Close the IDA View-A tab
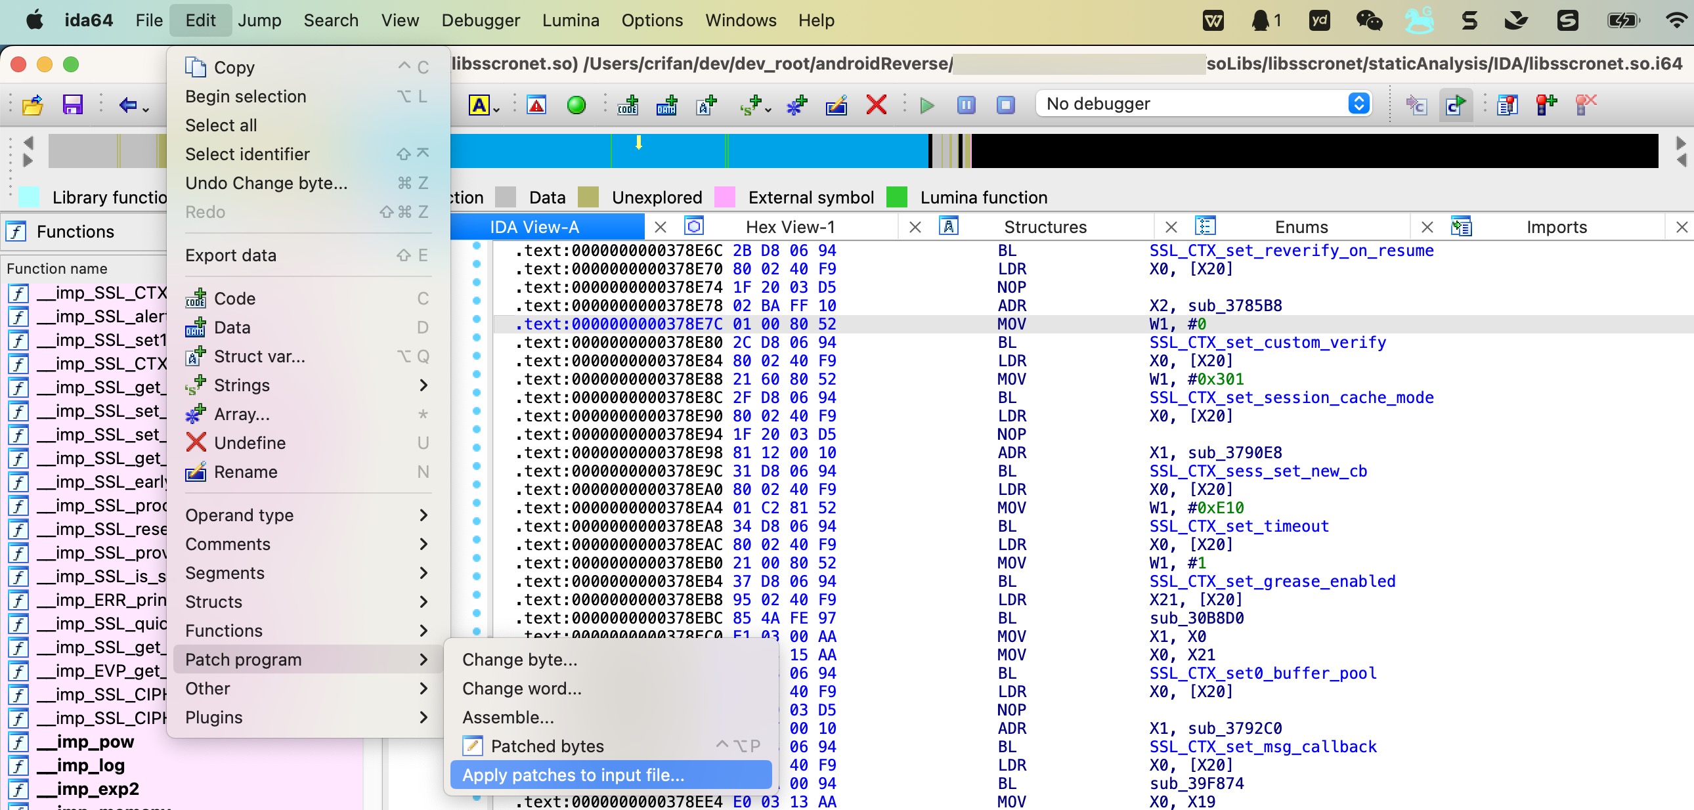Image resolution: width=1694 pixels, height=810 pixels. click(661, 227)
